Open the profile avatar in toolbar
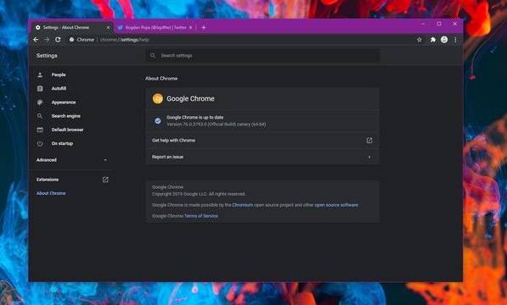The width and height of the screenshot is (507, 305). (x=444, y=40)
